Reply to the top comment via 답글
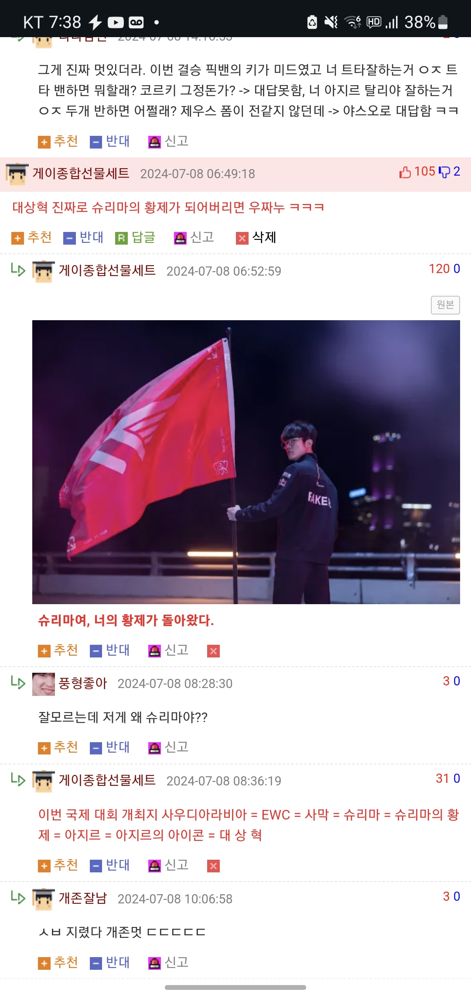The image size is (471, 996). click(x=135, y=238)
